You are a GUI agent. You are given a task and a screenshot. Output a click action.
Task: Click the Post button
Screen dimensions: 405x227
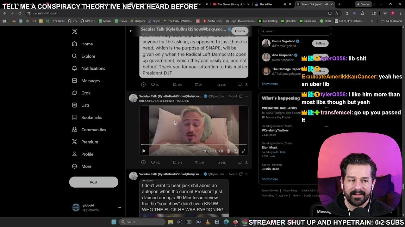[94, 182]
